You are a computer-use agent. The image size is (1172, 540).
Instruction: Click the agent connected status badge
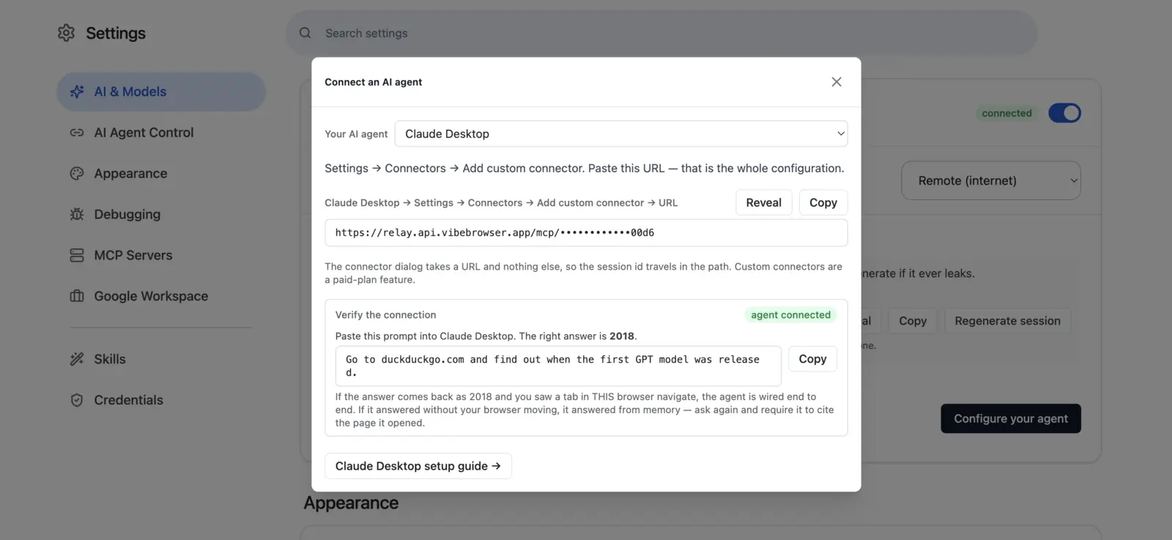coord(790,315)
